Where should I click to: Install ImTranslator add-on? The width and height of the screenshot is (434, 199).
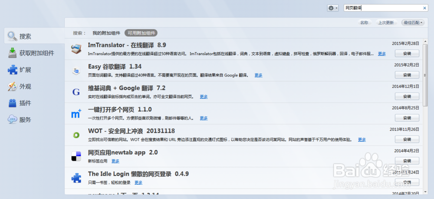(407, 53)
